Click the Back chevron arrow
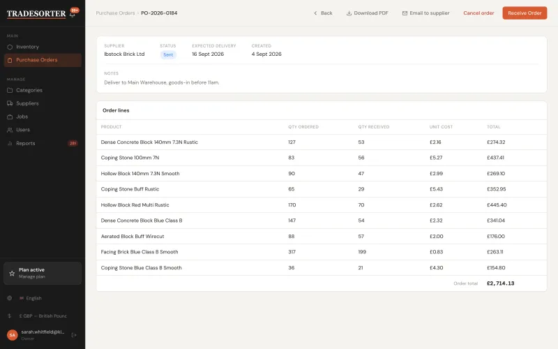Viewport: 558px width, 349px height. tap(315, 13)
